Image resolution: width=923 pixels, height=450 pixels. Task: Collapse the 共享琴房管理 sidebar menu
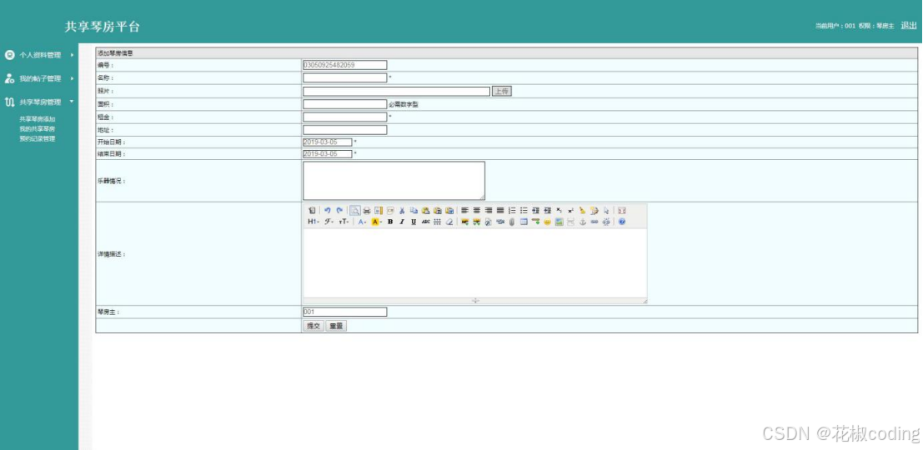[39, 102]
